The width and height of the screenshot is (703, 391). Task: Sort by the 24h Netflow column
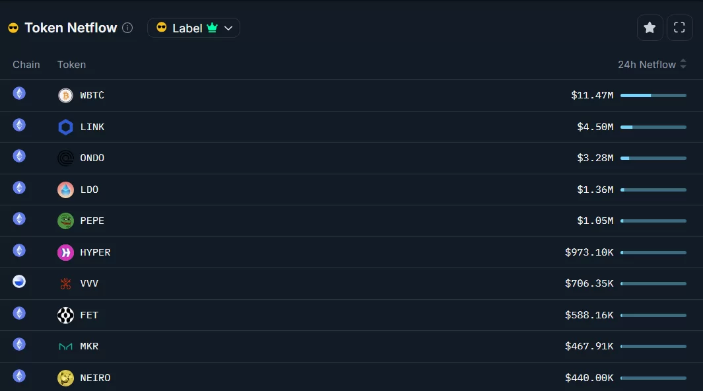pos(652,65)
